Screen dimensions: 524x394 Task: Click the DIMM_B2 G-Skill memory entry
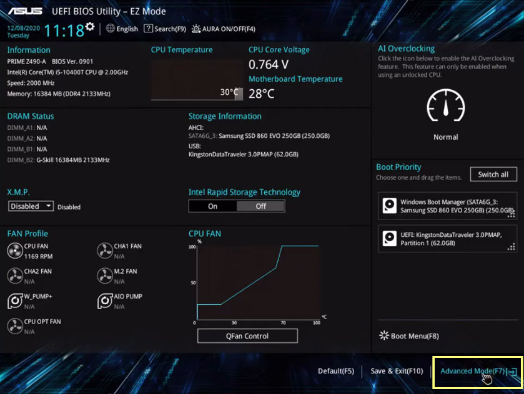(59, 160)
